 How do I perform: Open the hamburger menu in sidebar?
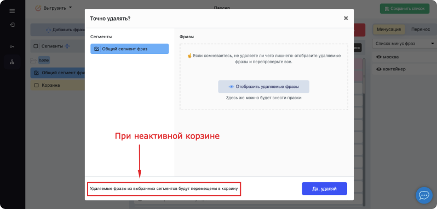(x=12, y=11)
